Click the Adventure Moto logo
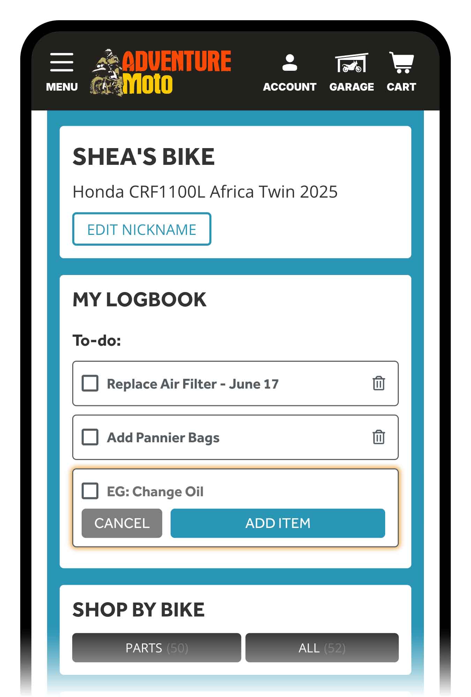471x697 pixels. tap(161, 72)
